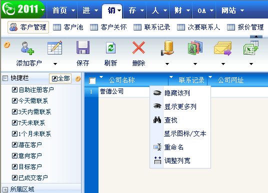Viewport: 268px width, 193px height.
Task: Click row number 1 in the table
Action: [x=91, y=92]
